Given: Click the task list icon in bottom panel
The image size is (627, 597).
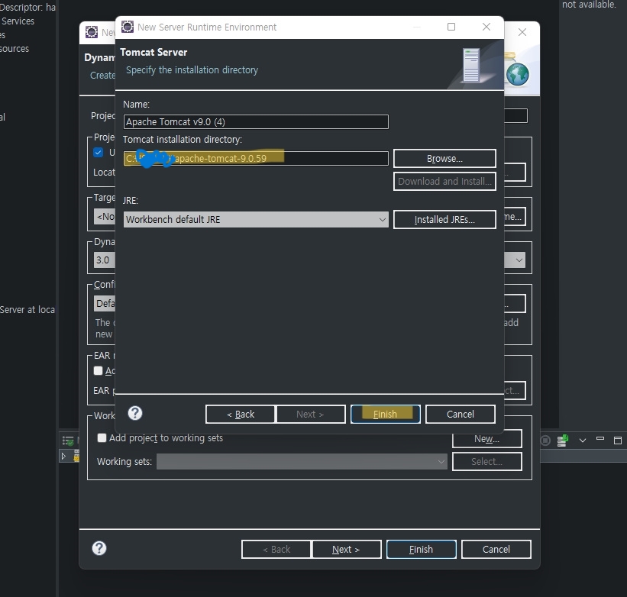Looking at the screenshot, I should coord(68,440).
